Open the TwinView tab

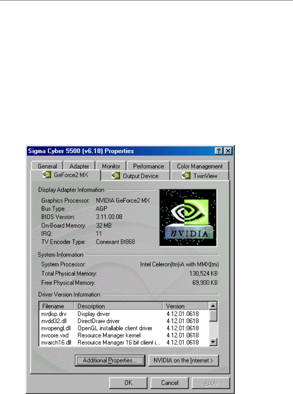[x=200, y=176]
